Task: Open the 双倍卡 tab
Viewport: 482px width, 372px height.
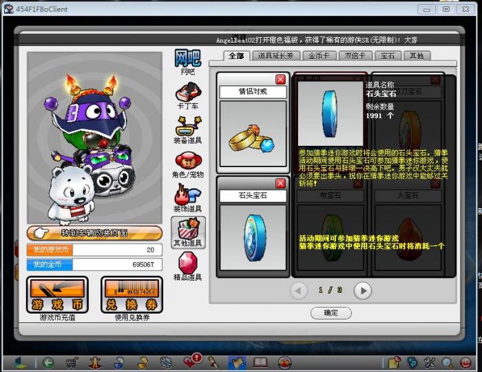Action: 355,56
